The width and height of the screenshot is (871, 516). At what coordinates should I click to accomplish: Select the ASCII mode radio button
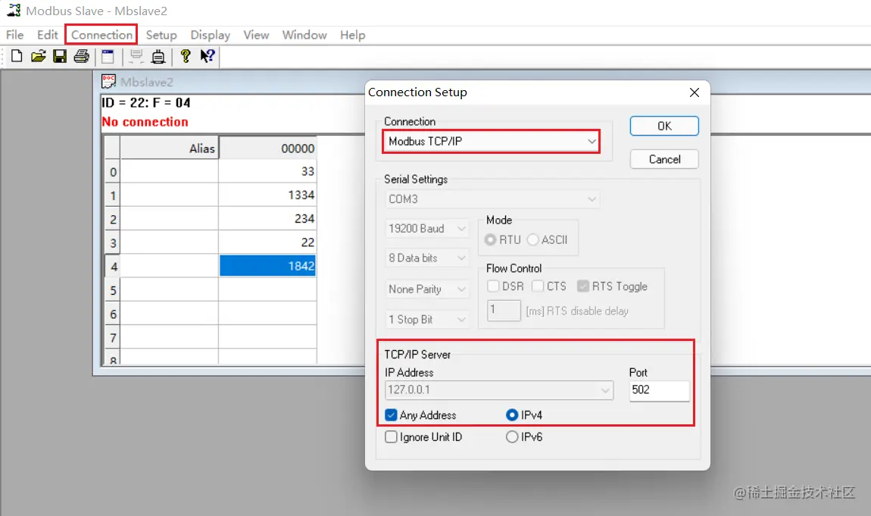532,240
